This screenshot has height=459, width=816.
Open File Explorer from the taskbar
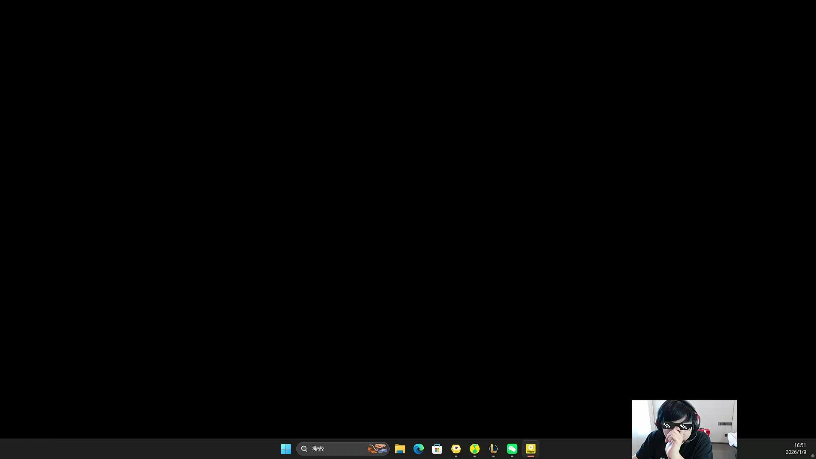coord(399,449)
